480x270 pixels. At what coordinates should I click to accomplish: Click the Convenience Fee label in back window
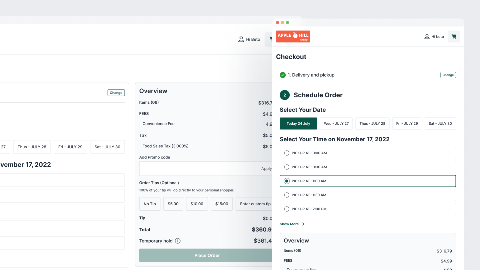point(158,124)
